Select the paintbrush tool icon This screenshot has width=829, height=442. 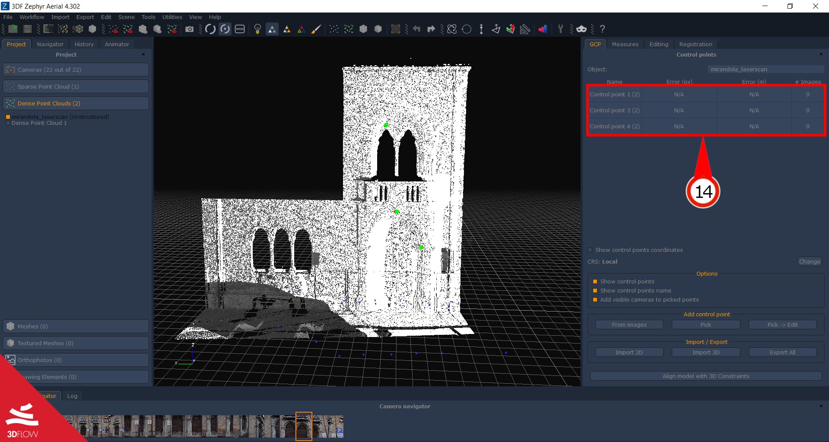316,29
